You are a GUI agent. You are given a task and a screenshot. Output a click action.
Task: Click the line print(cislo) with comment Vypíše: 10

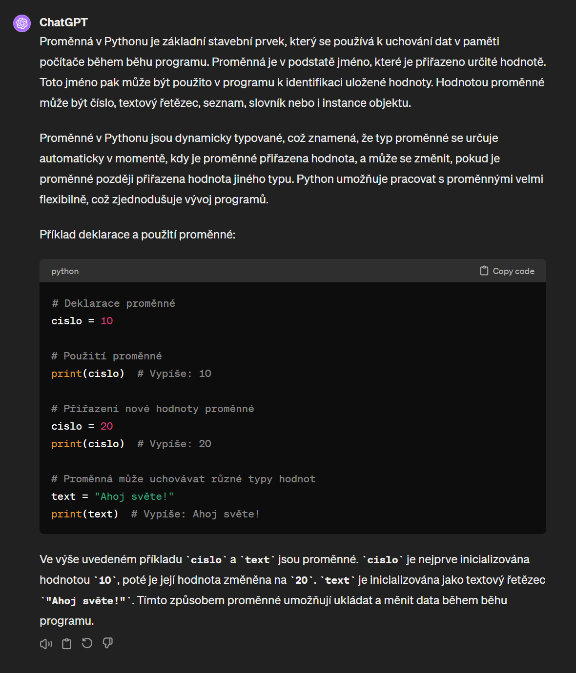point(88,374)
